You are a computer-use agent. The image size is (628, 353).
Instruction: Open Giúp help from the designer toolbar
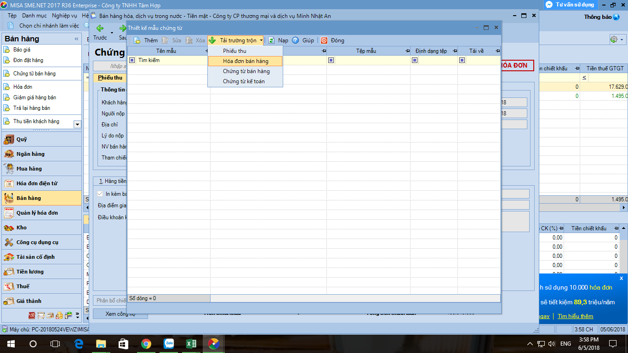(303, 40)
